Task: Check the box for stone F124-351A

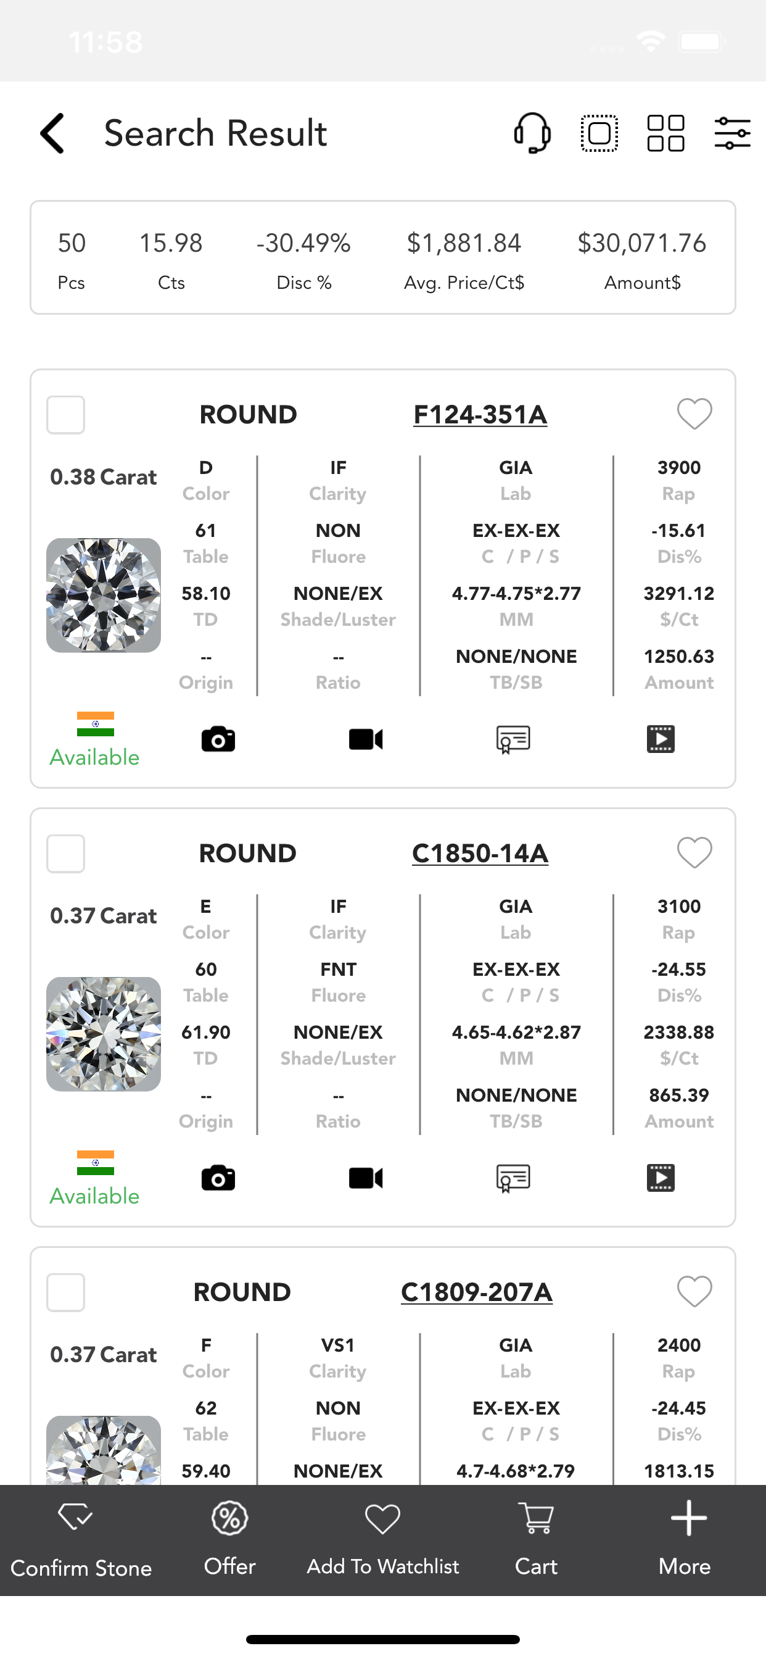Action: [x=65, y=415]
